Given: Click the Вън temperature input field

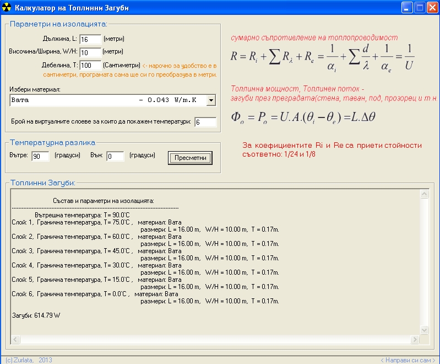Looking at the screenshot, I should pos(115,157).
